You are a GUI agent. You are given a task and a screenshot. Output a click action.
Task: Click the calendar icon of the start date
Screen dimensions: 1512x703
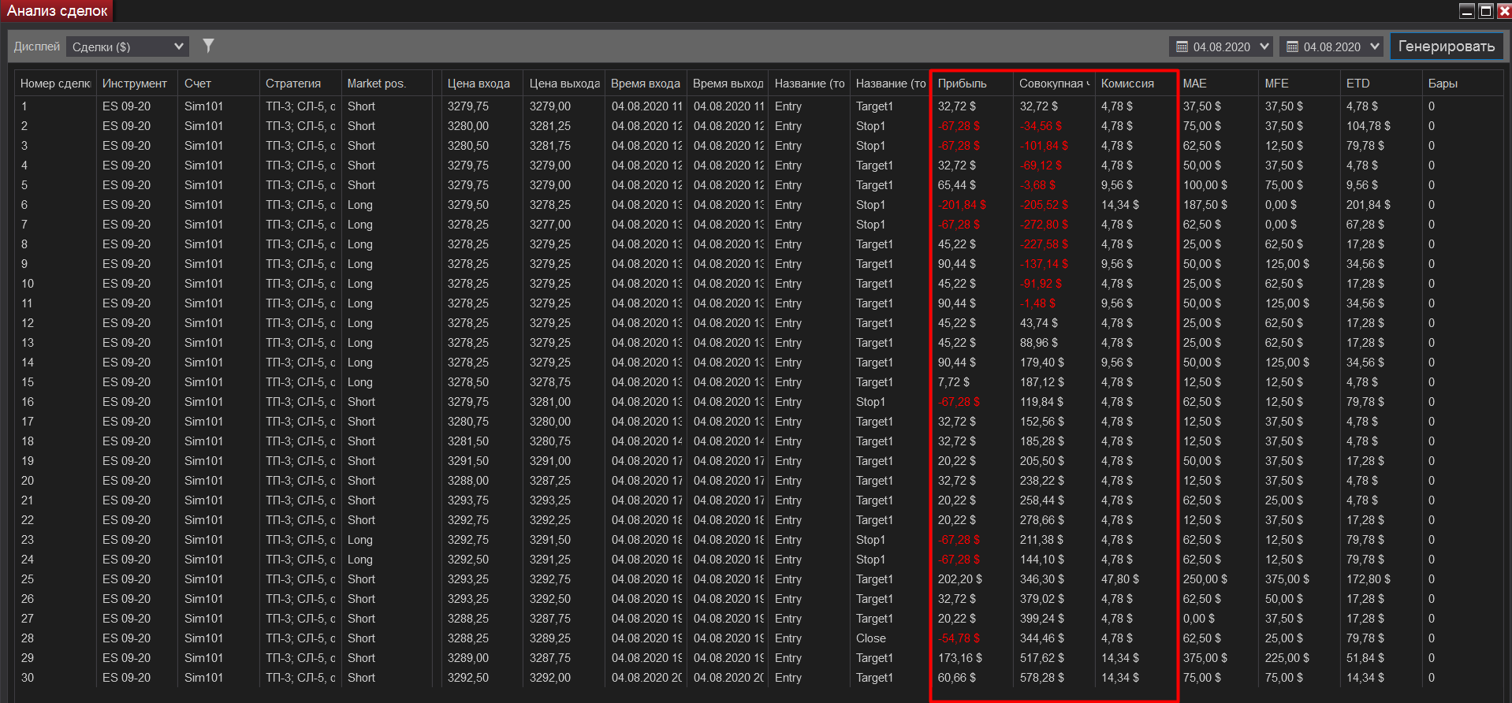tap(1182, 46)
